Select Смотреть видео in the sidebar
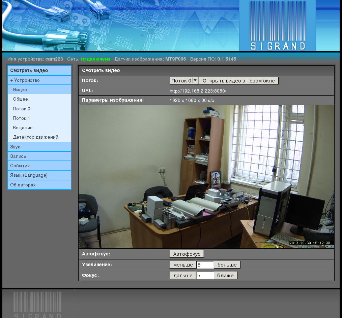The width and height of the screenshot is (342, 318). click(39, 71)
